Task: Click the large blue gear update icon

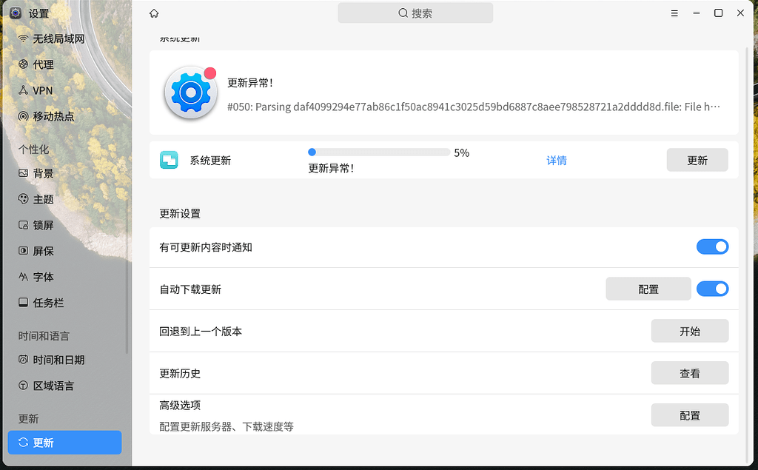Action: 190,93
